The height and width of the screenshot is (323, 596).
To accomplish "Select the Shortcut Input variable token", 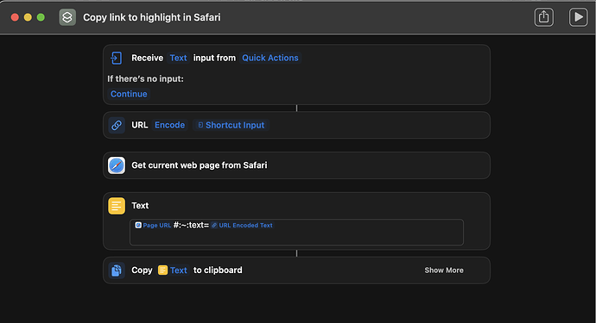I will [x=231, y=125].
